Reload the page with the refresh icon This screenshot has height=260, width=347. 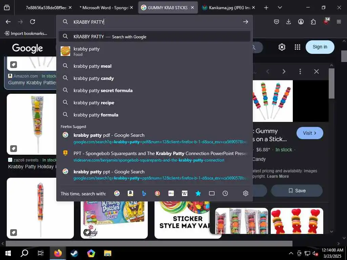(x=33, y=22)
